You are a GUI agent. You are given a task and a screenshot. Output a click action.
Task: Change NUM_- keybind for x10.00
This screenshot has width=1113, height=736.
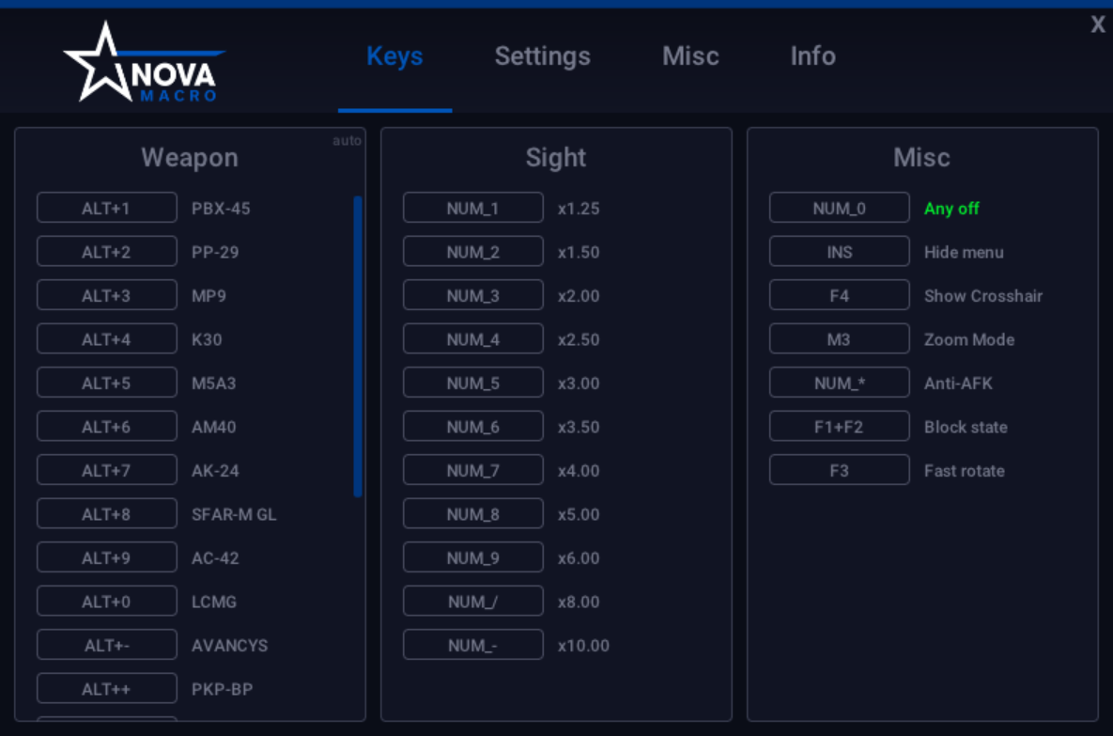point(472,645)
